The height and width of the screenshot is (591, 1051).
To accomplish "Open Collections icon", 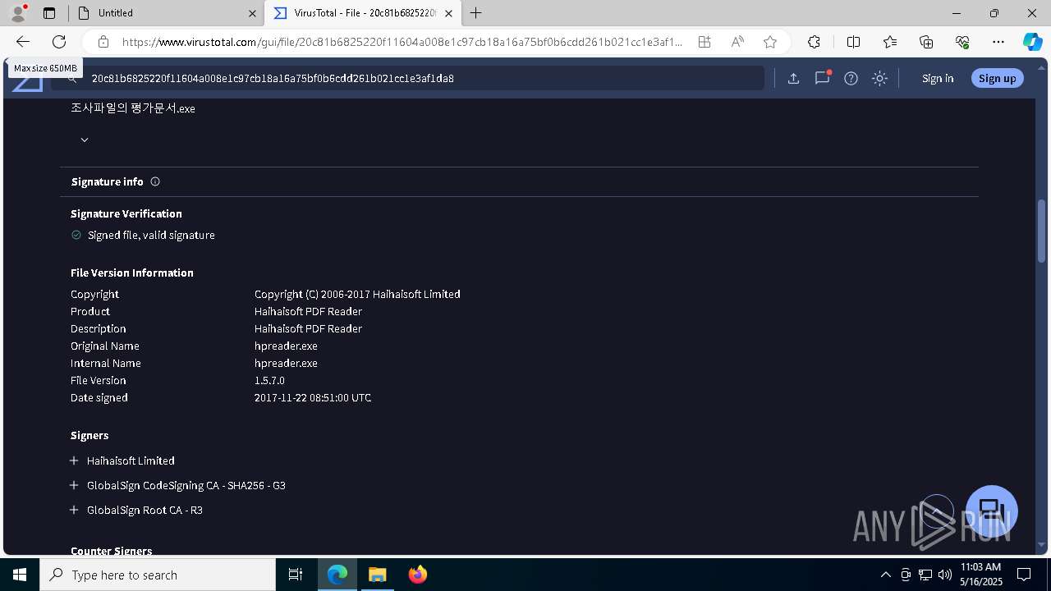I will [926, 42].
